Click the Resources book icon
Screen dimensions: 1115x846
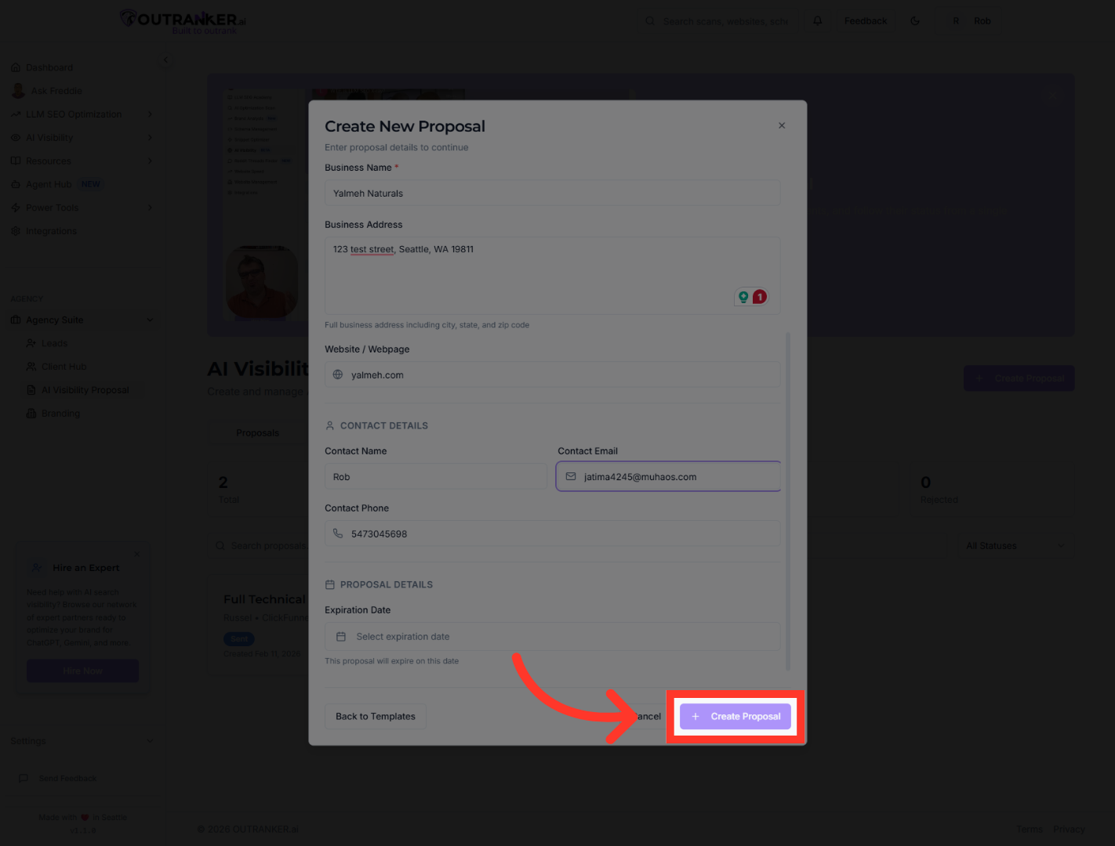pyautogui.click(x=16, y=161)
